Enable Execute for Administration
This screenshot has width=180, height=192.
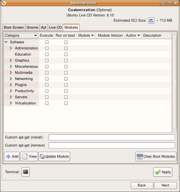(x=47, y=48)
